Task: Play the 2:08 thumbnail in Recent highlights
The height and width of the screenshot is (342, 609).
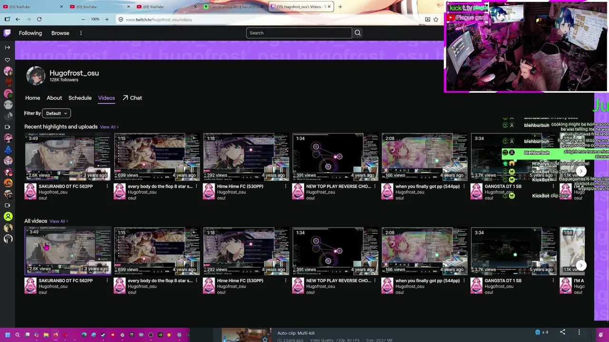Action: pos(424,157)
